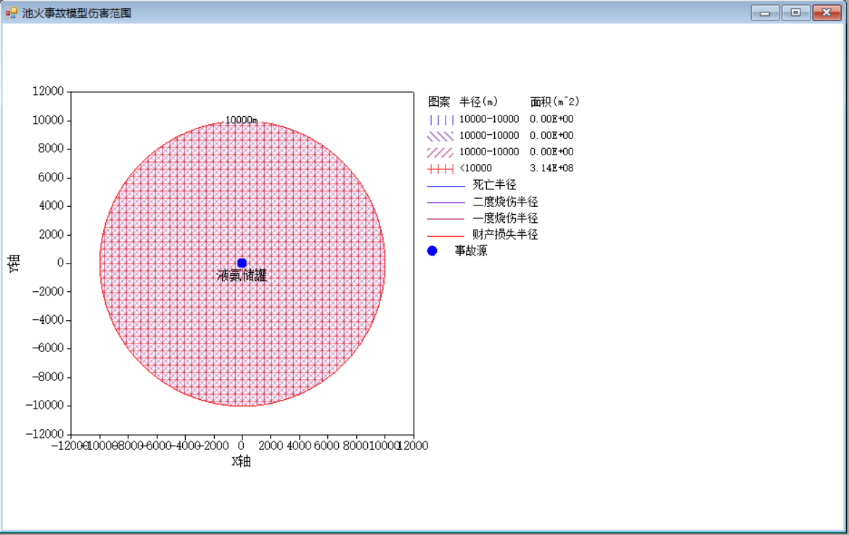Click the X轴 axis title
The width and height of the screenshot is (849, 535).
pyautogui.click(x=242, y=462)
